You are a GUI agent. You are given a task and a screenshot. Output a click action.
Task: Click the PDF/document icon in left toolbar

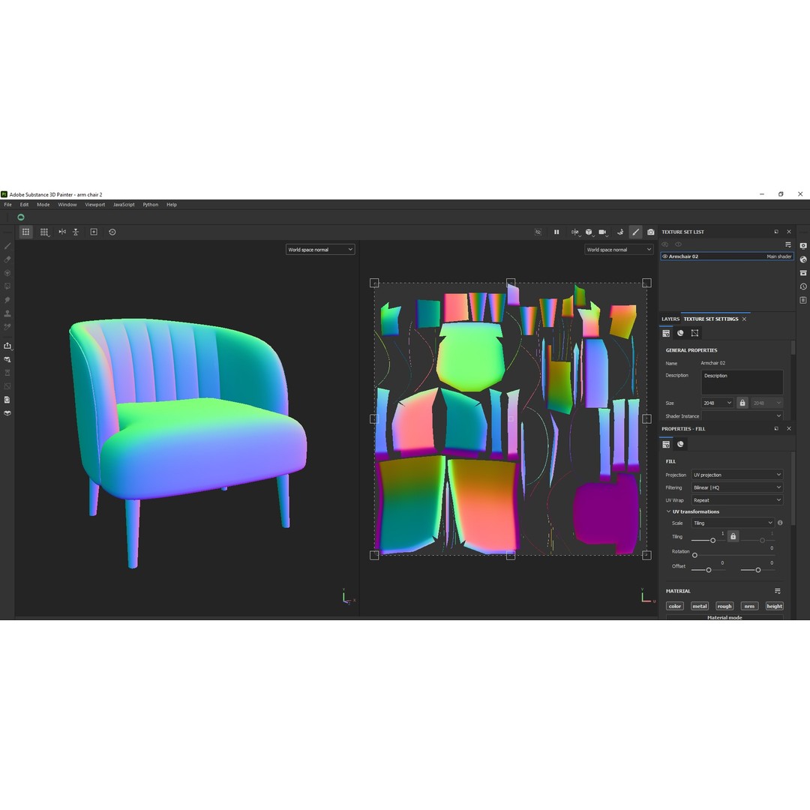7,399
